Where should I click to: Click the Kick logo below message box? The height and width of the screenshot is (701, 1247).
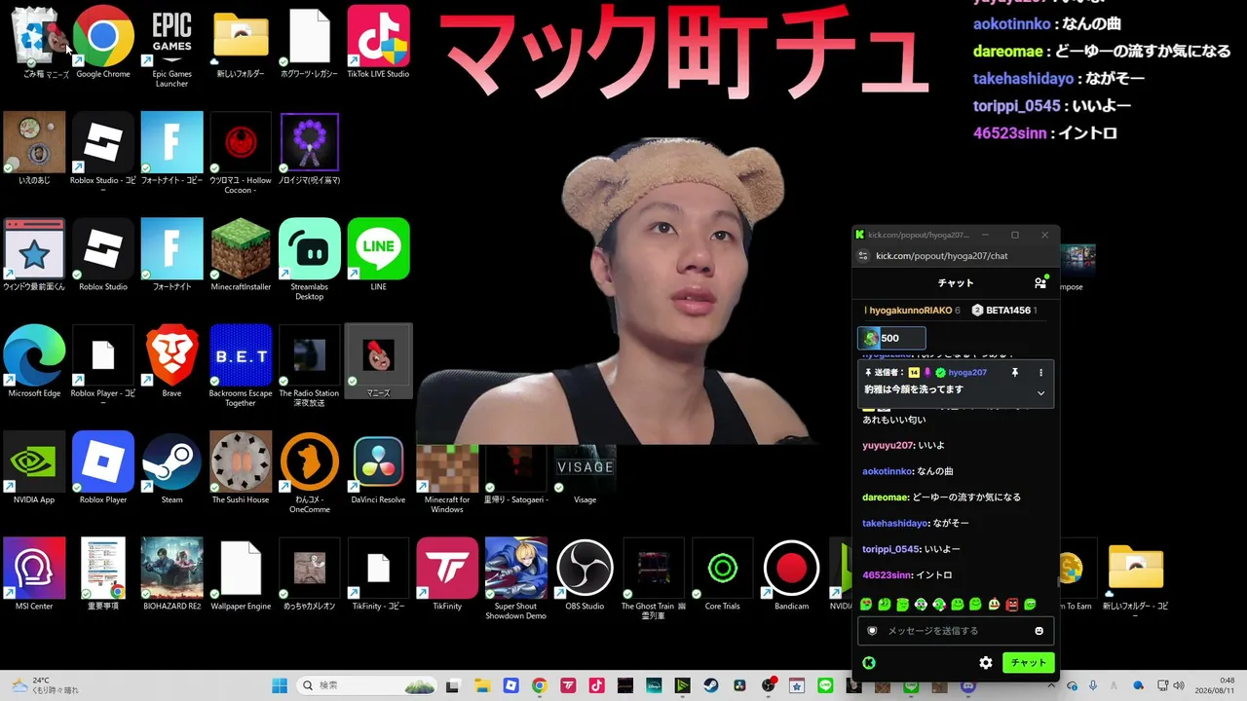click(869, 663)
